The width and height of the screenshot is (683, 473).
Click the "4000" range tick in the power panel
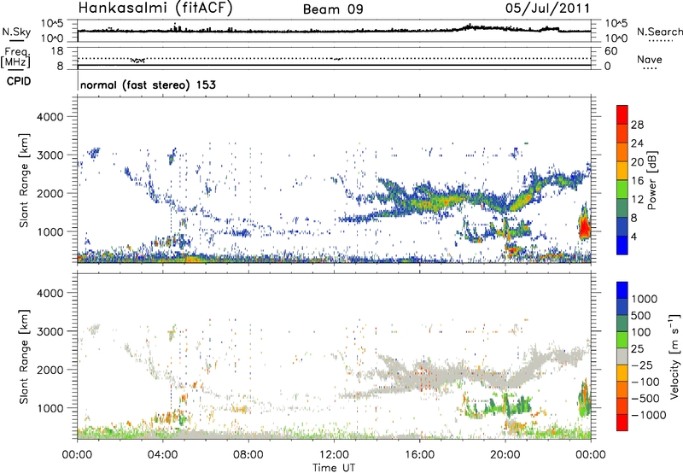coord(50,117)
